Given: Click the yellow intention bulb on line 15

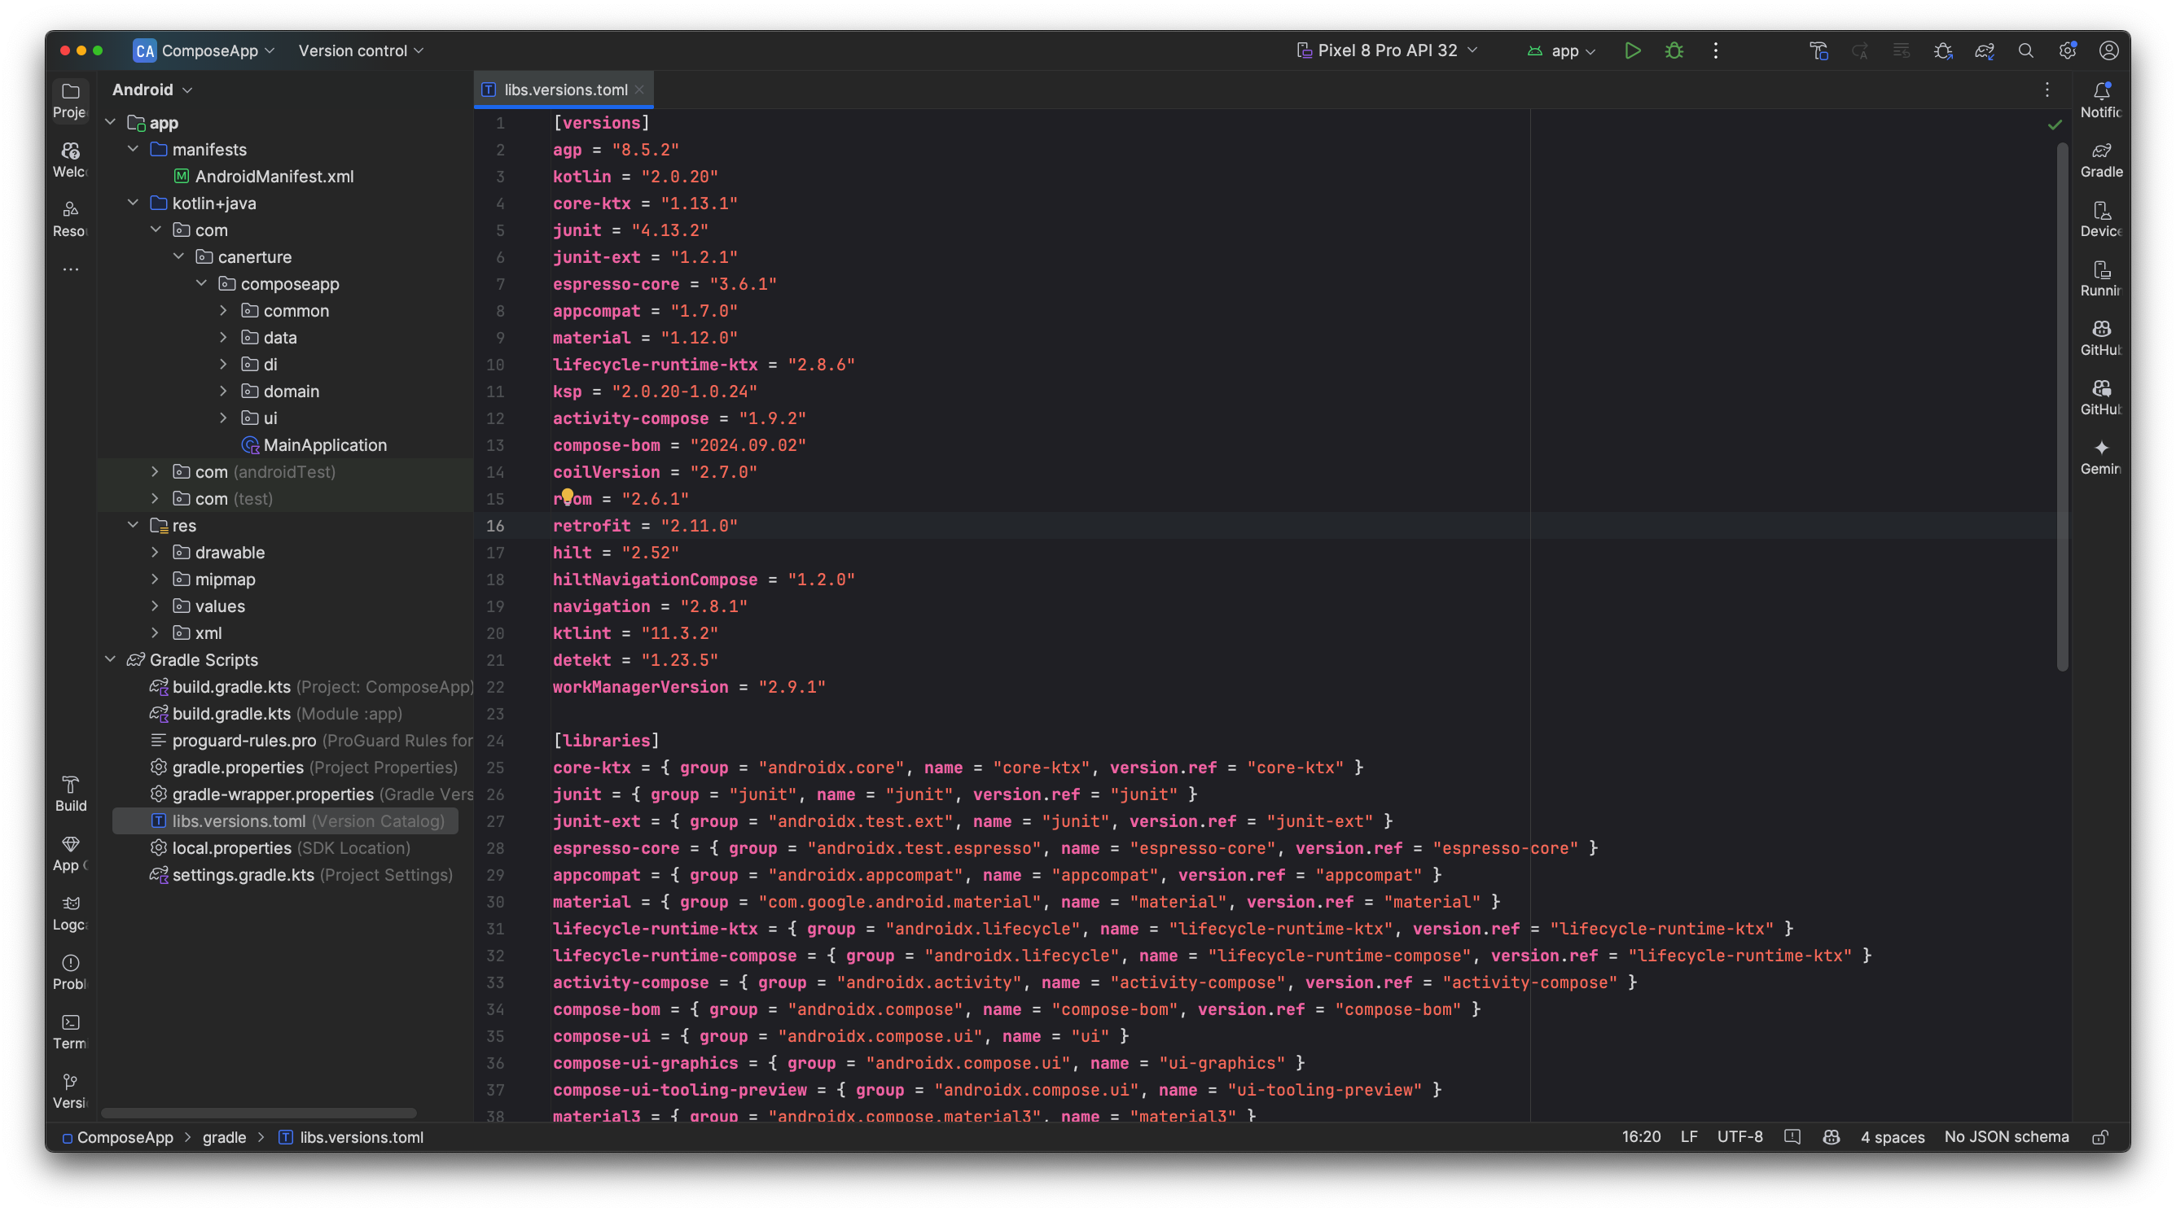Looking at the screenshot, I should click(x=568, y=496).
